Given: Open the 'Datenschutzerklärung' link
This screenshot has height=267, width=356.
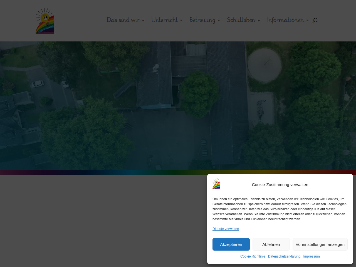Looking at the screenshot, I should tap(284, 256).
